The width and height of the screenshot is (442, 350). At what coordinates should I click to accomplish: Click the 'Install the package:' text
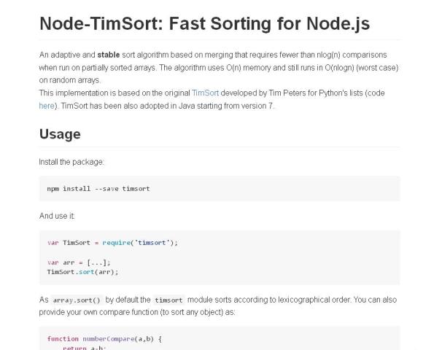(x=71, y=161)
